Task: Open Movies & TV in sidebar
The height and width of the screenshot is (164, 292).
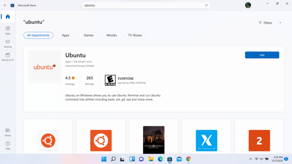Action: tap(8, 57)
